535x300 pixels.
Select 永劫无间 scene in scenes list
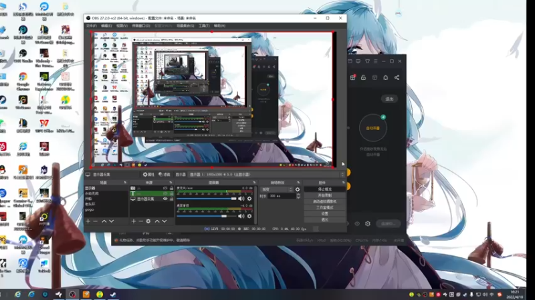[92, 193]
